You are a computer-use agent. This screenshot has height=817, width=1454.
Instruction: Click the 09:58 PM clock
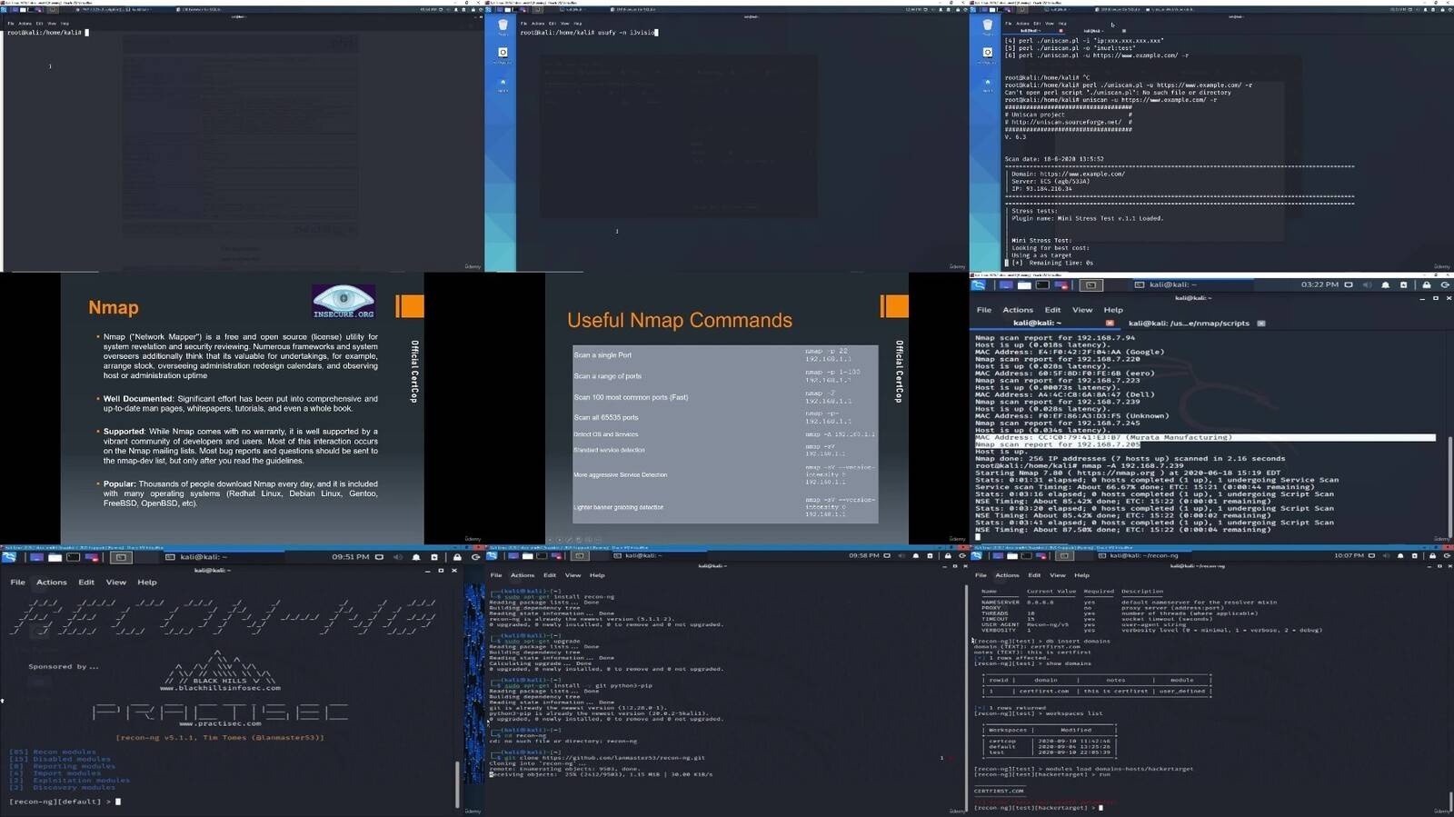click(863, 555)
